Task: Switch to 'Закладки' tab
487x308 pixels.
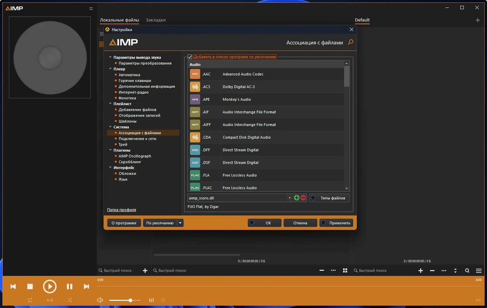Action: coord(156,20)
